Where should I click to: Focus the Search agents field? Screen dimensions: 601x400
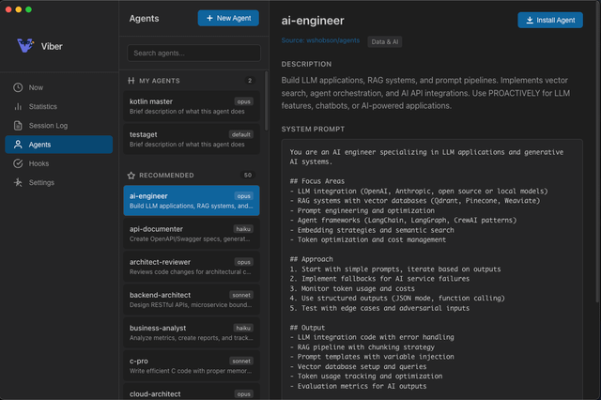pos(193,53)
